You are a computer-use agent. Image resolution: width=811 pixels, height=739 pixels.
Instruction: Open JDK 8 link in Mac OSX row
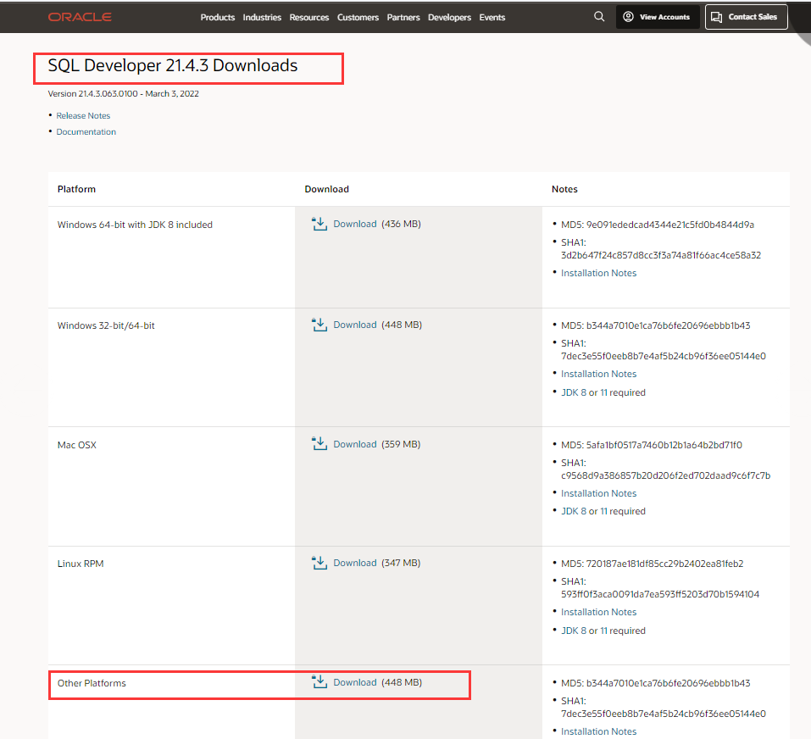(574, 511)
